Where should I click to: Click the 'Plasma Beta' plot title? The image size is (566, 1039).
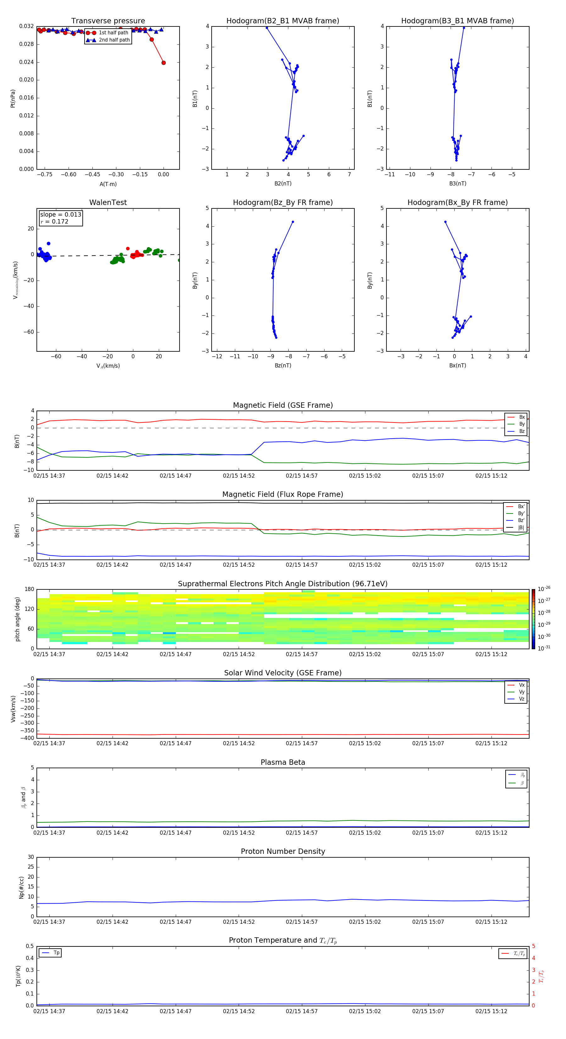coord(283,762)
